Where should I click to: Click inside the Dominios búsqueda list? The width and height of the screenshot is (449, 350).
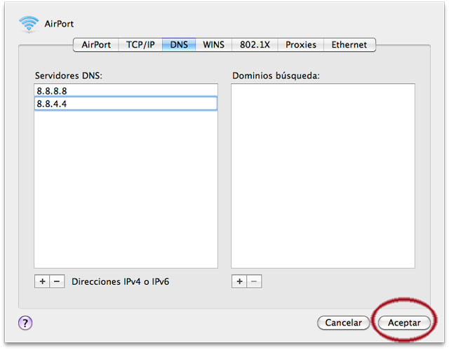point(323,176)
